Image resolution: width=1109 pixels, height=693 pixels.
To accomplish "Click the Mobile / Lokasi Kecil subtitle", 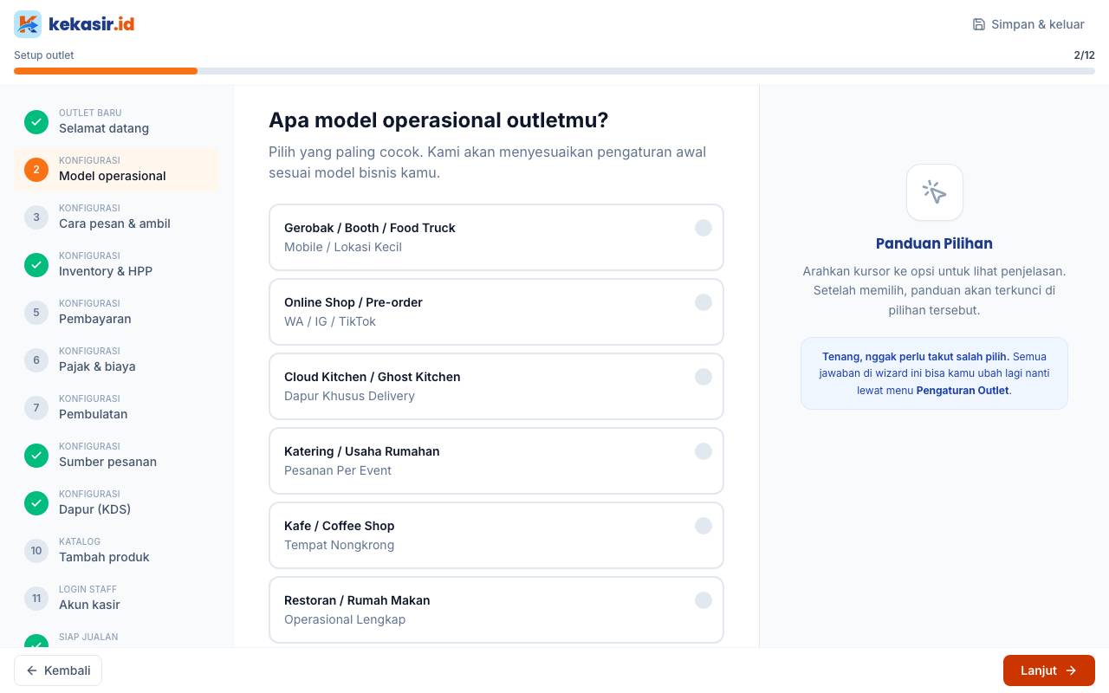I will pyautogui.click(x=343, y=247).
